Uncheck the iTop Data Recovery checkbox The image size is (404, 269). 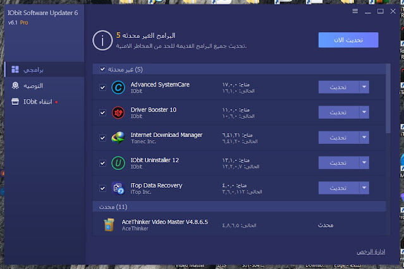102,188
